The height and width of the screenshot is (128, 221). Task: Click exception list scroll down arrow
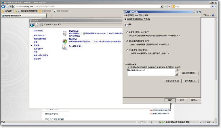(x=176, y=74)
